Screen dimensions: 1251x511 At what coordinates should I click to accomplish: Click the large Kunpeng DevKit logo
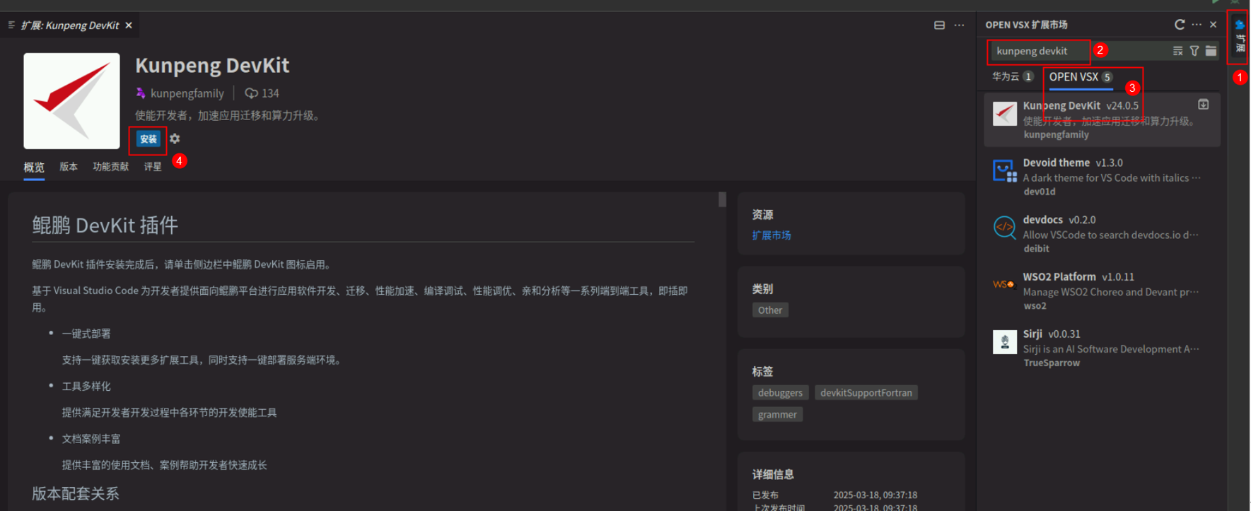pyautogui.click(x=71, y=101)
